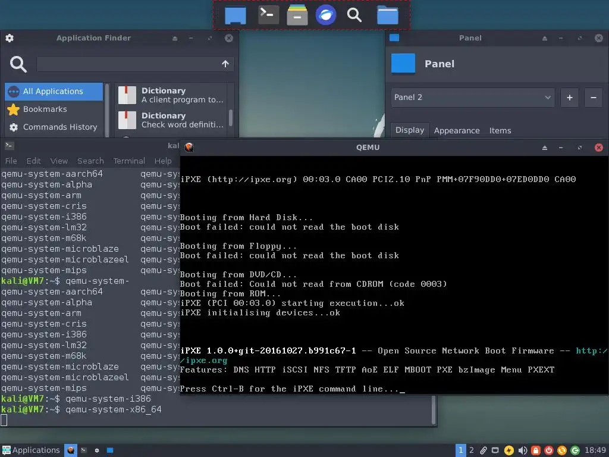Image resolution: width=609 pixels, height=457 pixels.
Task: Click the Show Desktop icon in top dock
Action: click(x=236, y=15)
